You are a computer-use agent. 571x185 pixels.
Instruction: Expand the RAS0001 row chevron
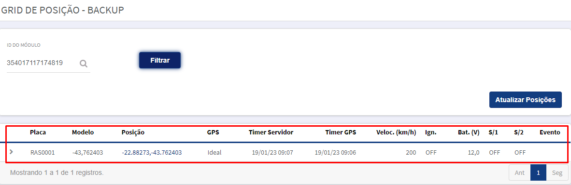click(x=11, y=152)
